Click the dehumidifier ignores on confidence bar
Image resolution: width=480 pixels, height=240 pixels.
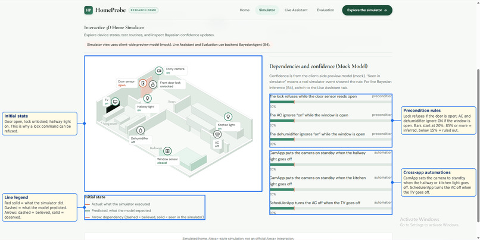click(331, 140)
